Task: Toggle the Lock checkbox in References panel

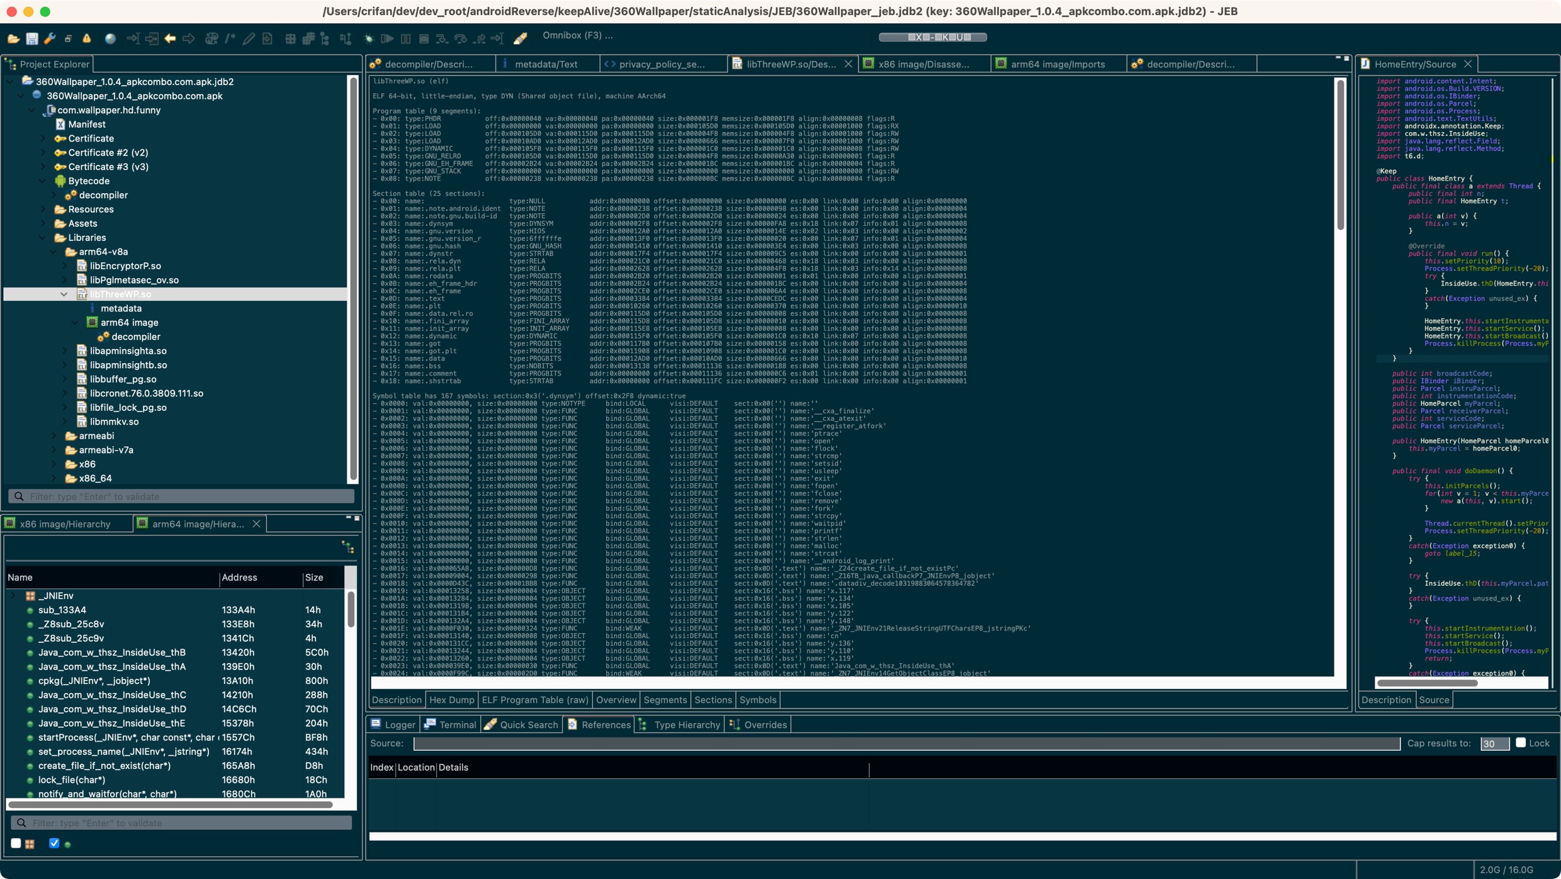Action: click(x=1521, y=742)
